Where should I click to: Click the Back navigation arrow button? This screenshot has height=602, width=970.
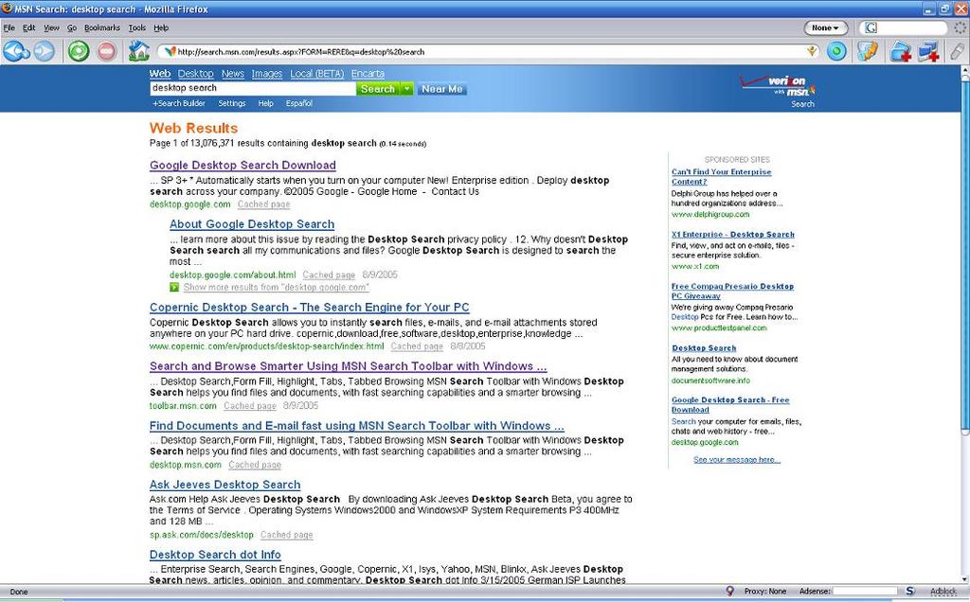(16, 51)
